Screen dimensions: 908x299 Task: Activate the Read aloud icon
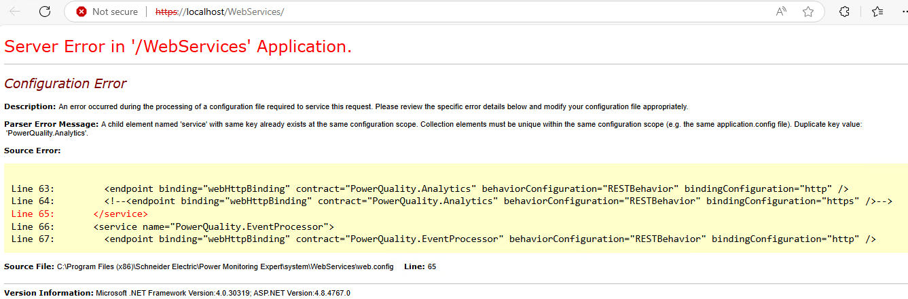(x=782, y=12)
